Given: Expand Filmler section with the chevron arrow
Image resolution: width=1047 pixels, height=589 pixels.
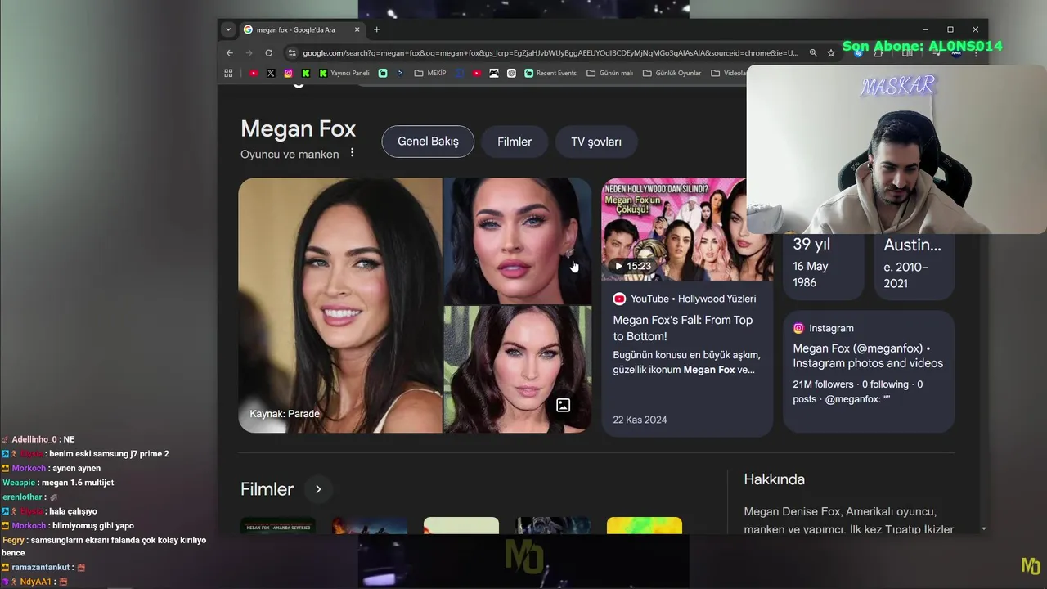Looking at the screenshot, I should (318, 489).
